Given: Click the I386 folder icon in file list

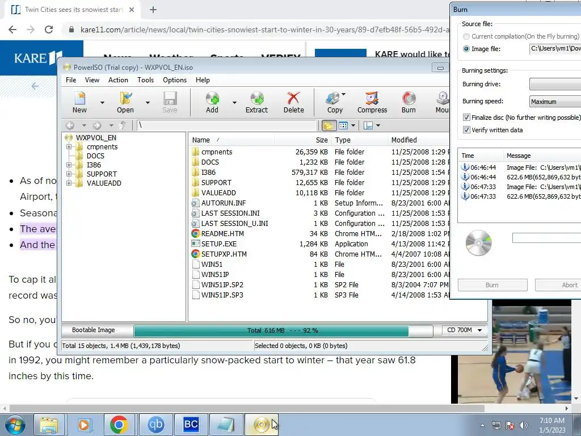Looking at the screenshot, I should 196,173.
